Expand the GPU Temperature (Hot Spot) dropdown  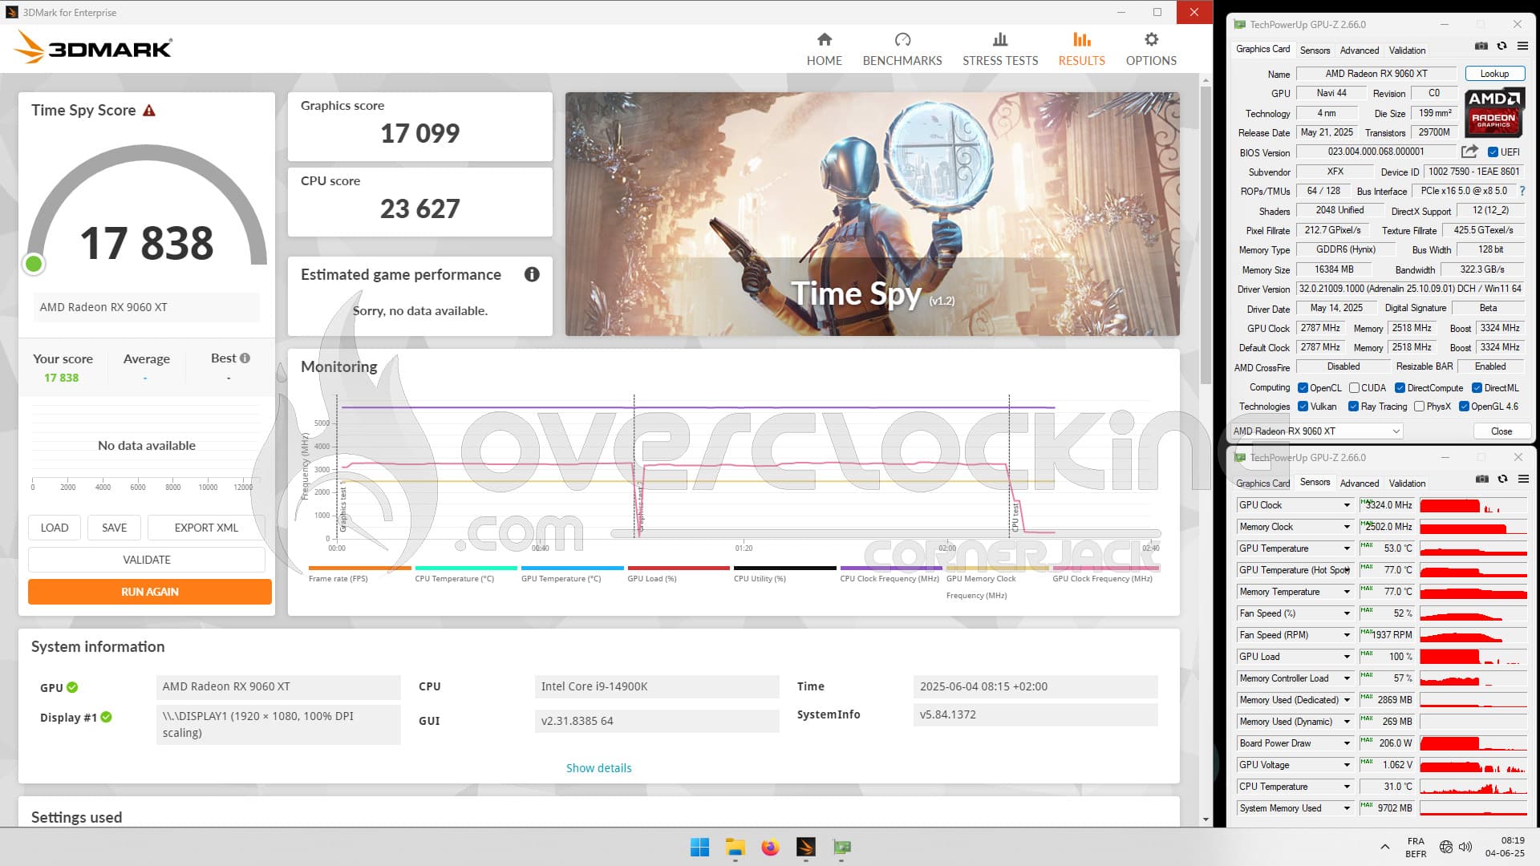coord(1347,570)
